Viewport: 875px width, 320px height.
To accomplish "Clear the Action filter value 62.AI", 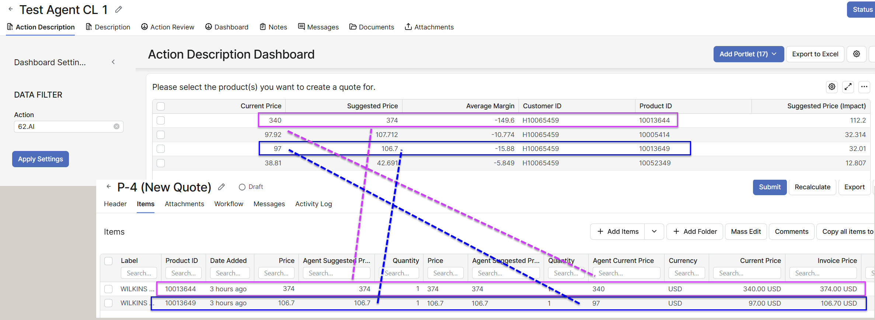I will pyautogui.click(x=116, y=126).
